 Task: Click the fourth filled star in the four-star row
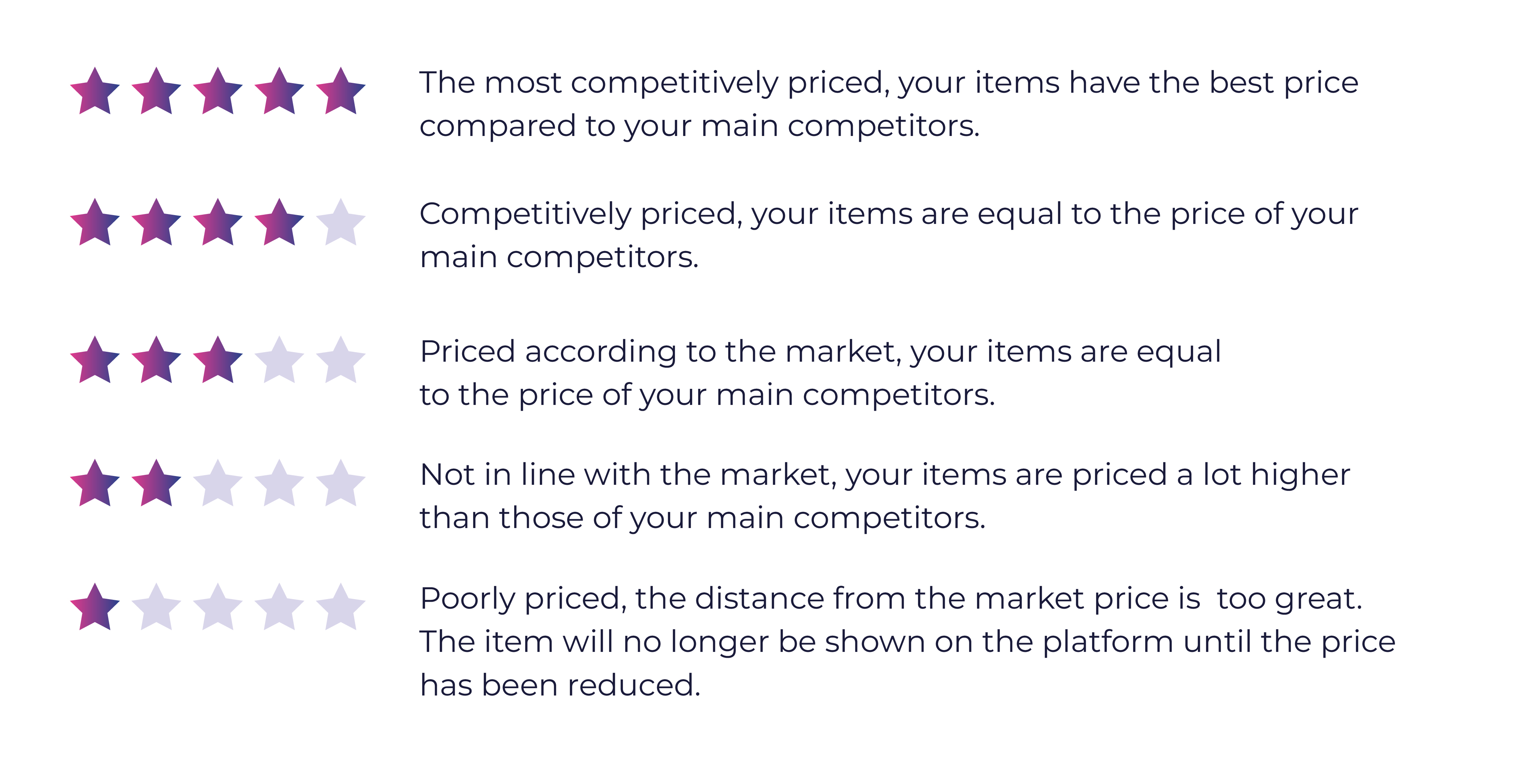click(x=279, y=223)
